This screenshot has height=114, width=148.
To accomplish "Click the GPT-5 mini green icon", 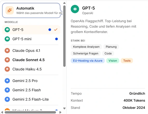I will tap(7, 39).
